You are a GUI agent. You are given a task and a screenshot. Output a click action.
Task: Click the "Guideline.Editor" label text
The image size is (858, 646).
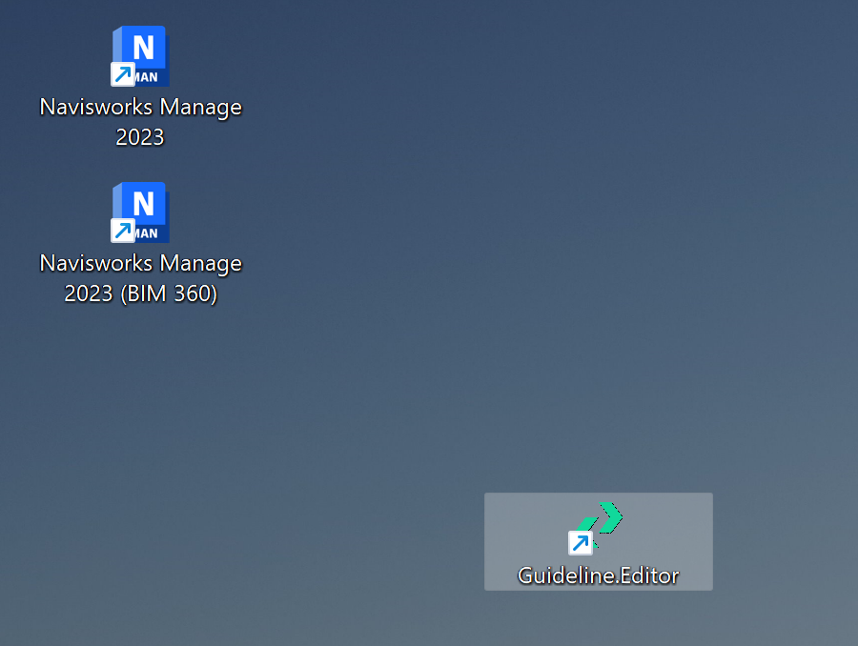click(598, 575)
